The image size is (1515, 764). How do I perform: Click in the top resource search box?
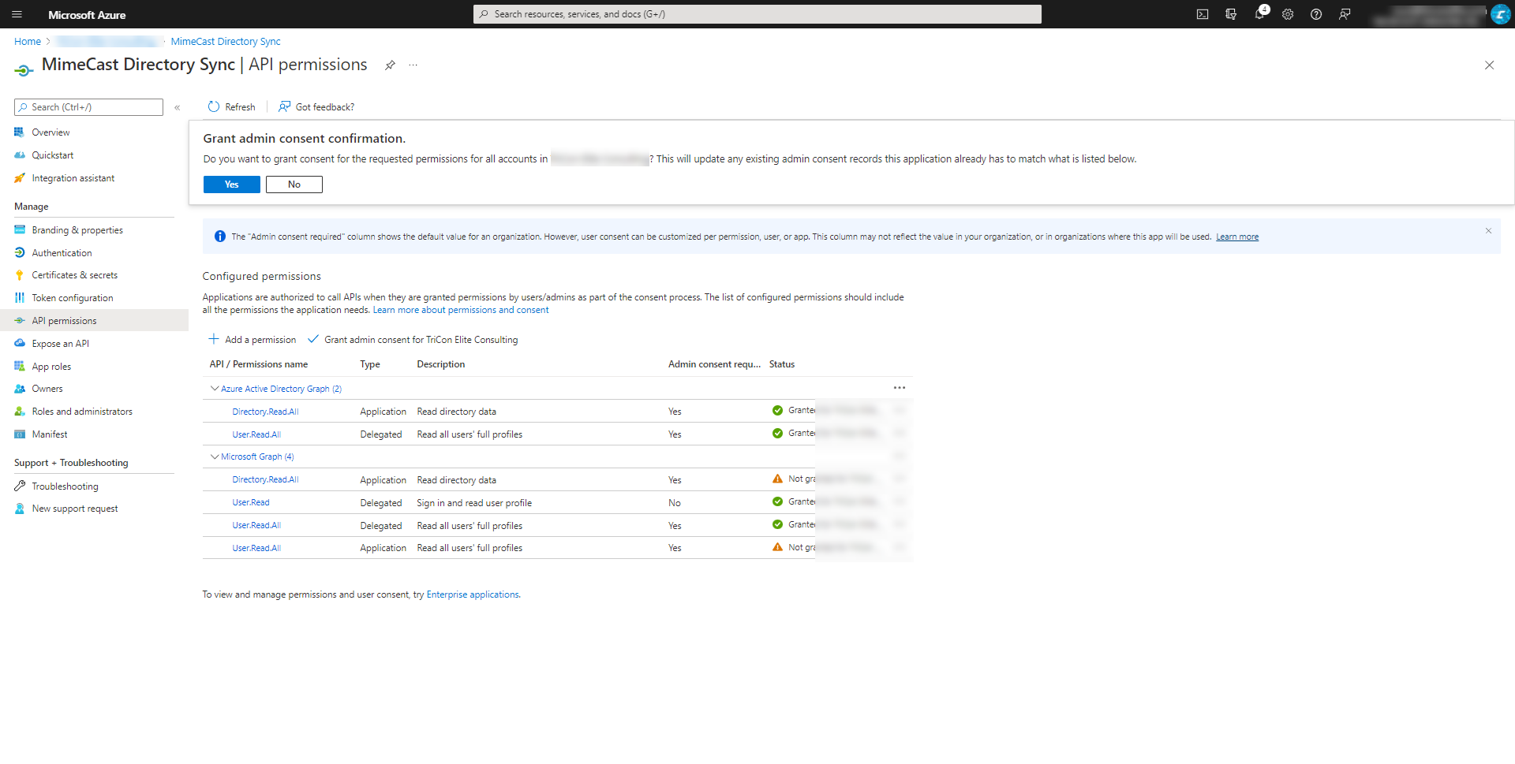(757, 14)
